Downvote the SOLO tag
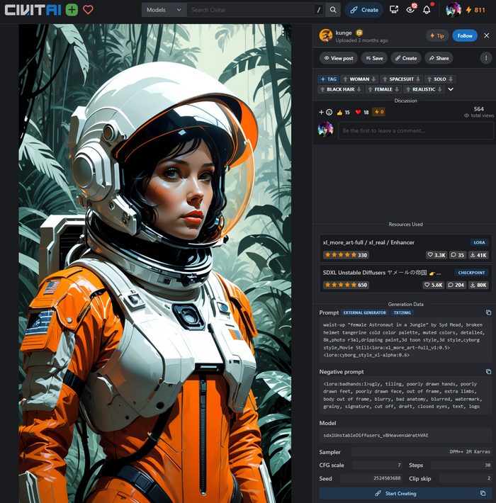 [x=451, y=79]
